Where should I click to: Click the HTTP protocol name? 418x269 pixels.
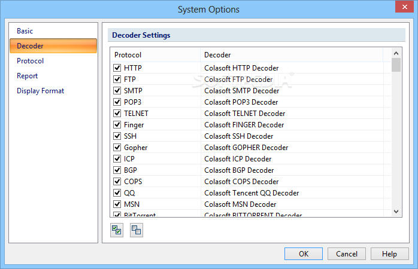click(133, 68)
